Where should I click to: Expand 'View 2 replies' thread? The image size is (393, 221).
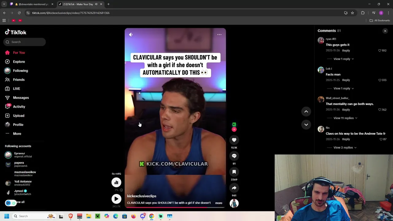click(x=345, y=148)
